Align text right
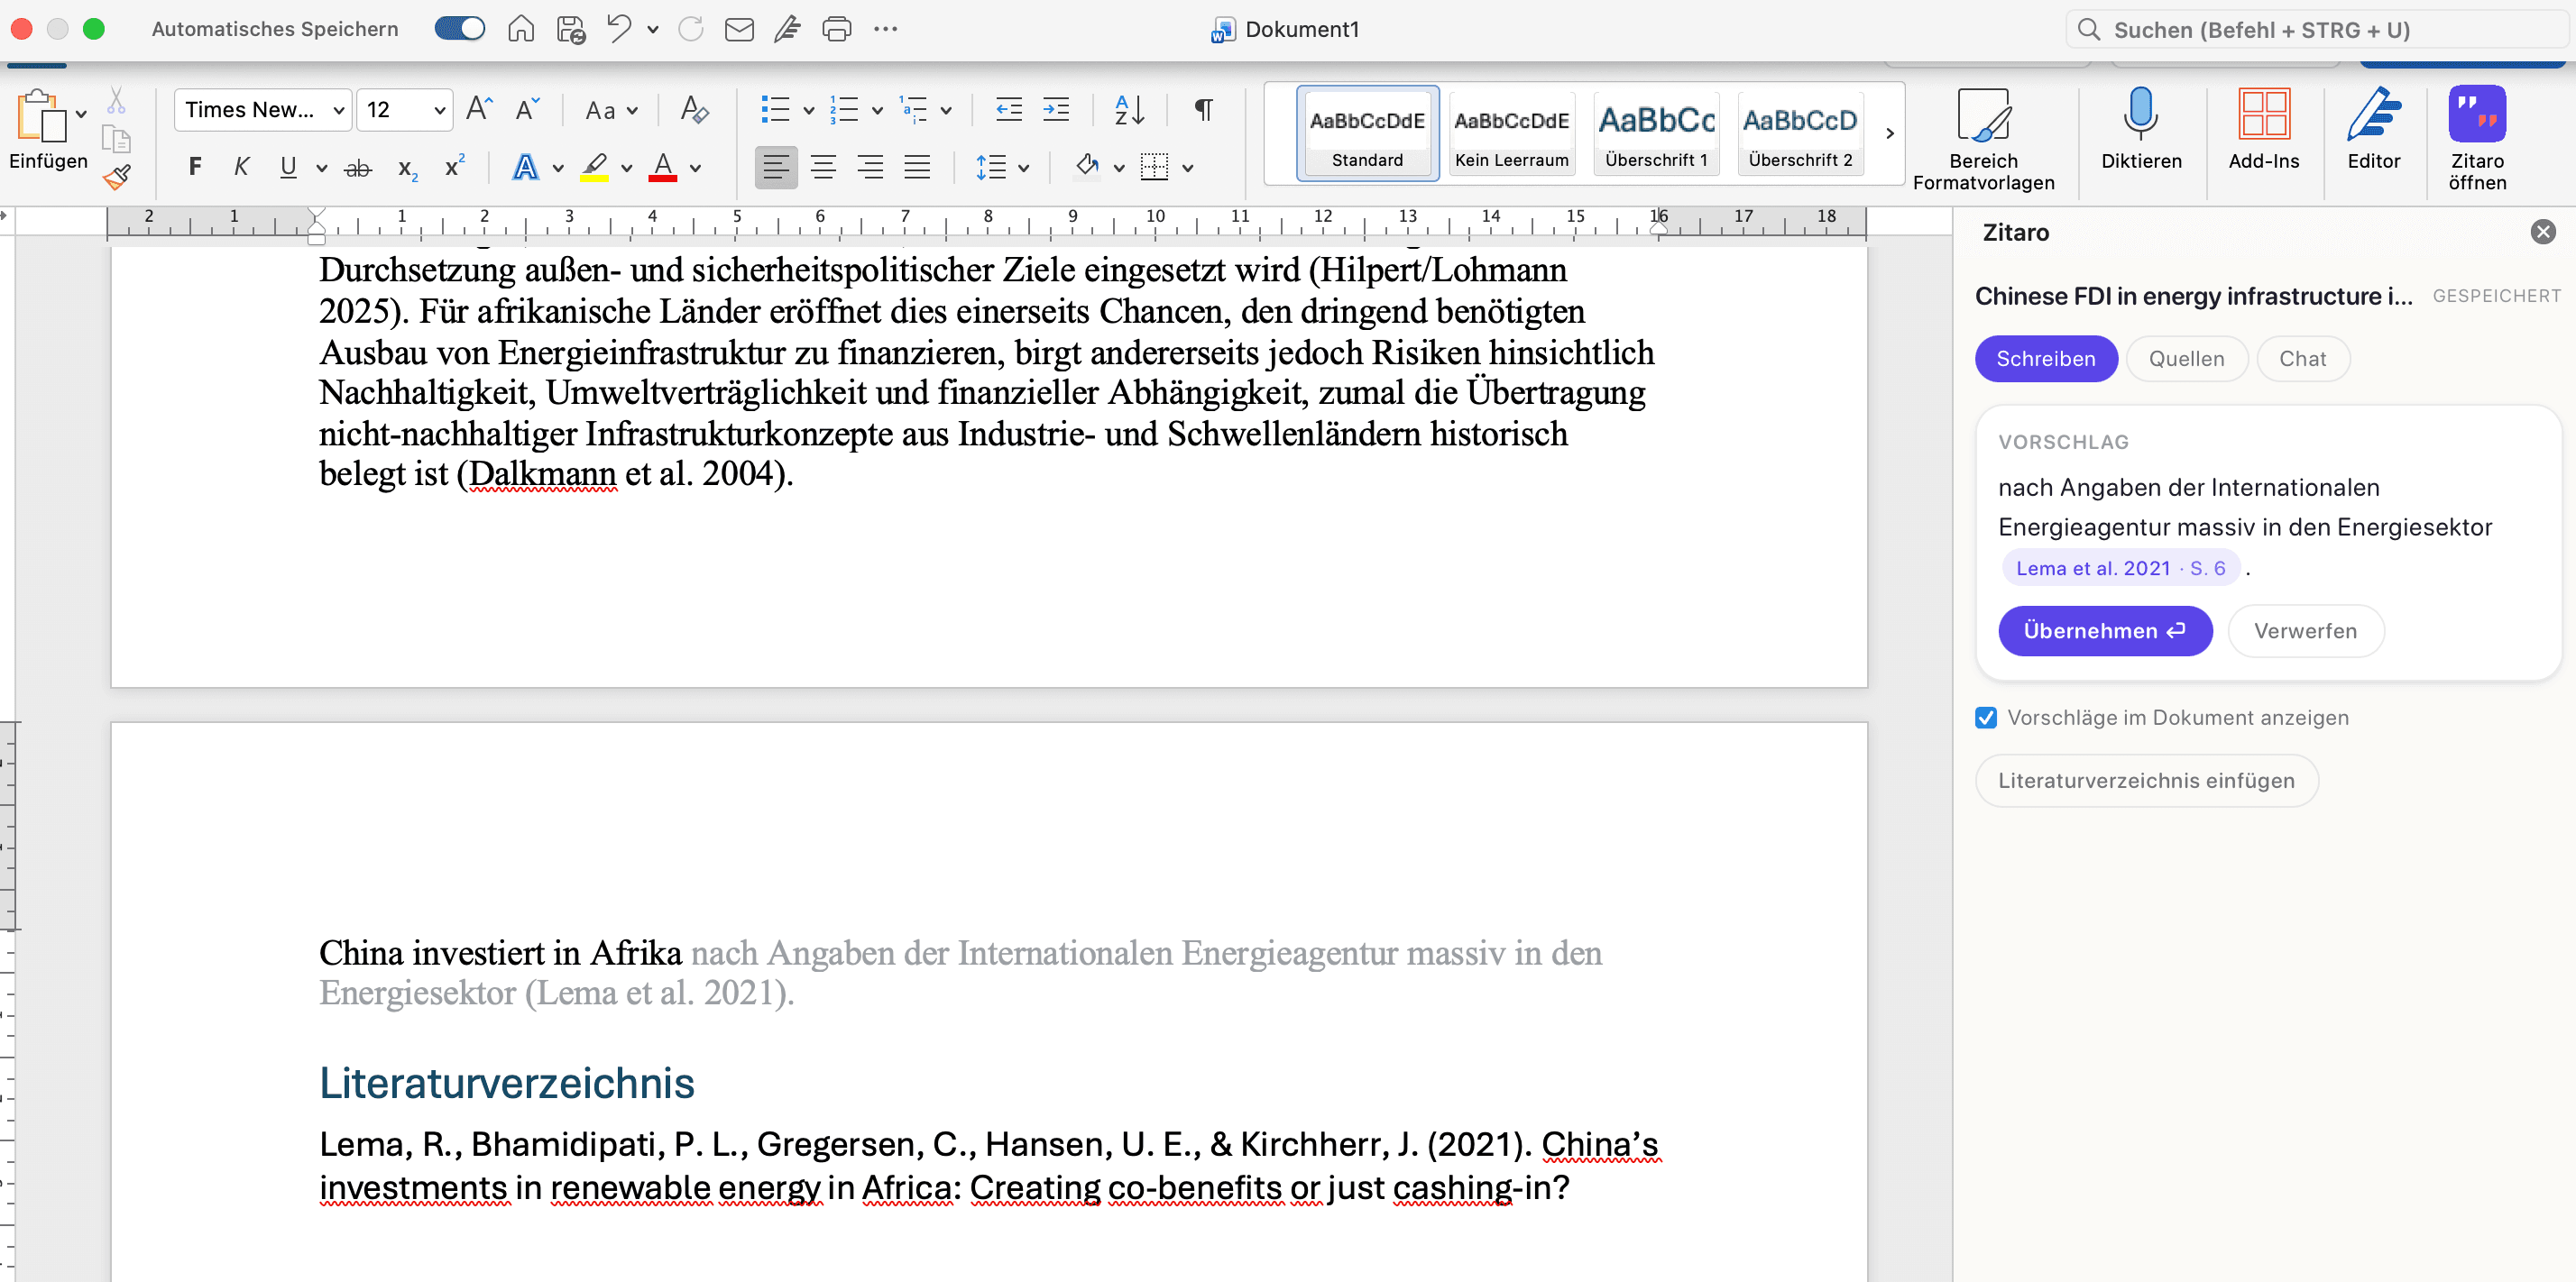This screenshot has width=2576, height=1282. coord(870,168)
